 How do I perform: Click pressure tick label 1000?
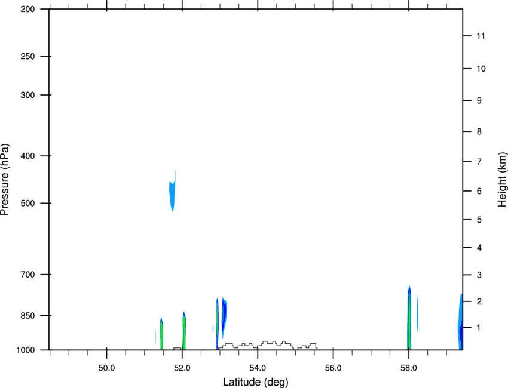tap(26, 350)
